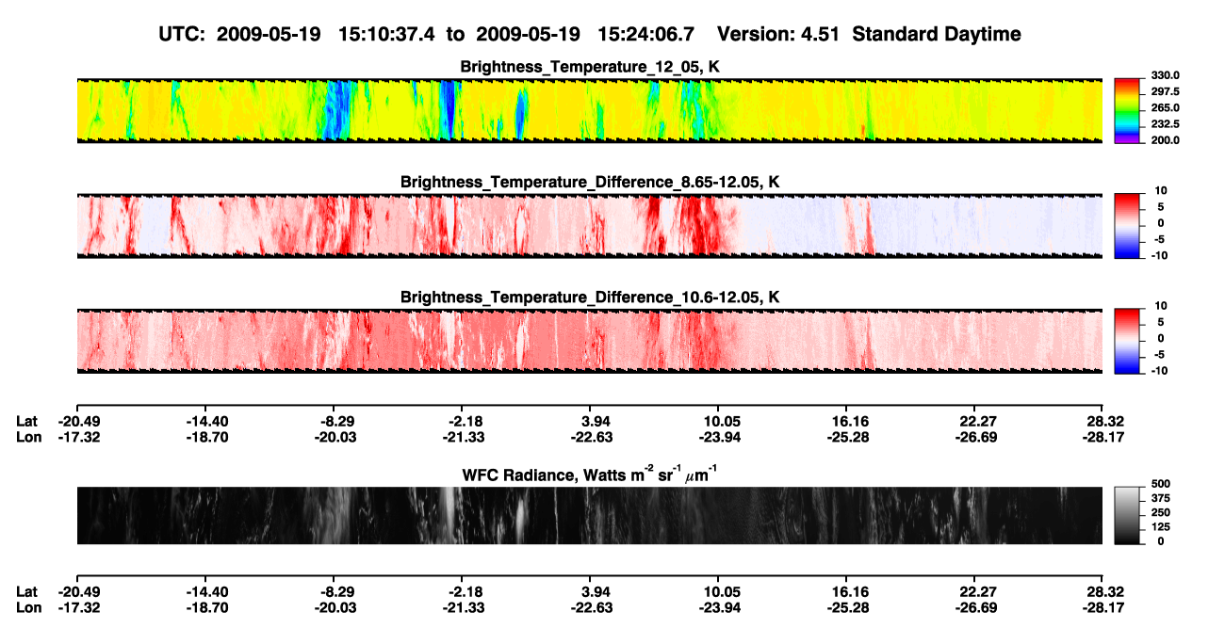Click the 297.5 color bar label
The height and width of the screenshot is (628, 1225).
[x=1166, y=91]
